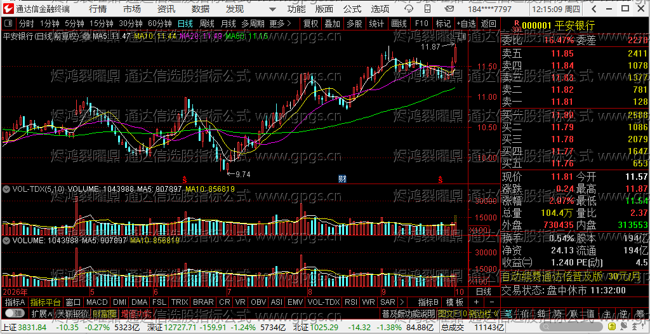This screenshot has width=650, height=334.
Task: Add stock via +自选 button
Action: (x=467, y=23)
